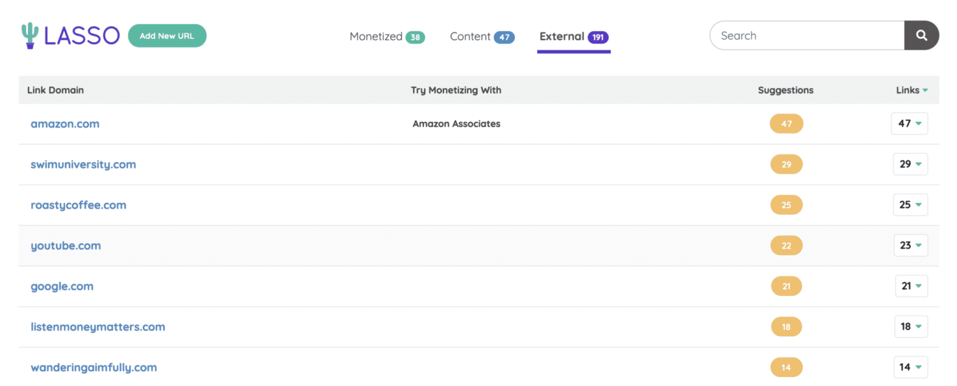This screenshot has height=386, width=957.
Task: Expand the 23 links dropdown for youtube.com
Action: [x=910, y=246]
